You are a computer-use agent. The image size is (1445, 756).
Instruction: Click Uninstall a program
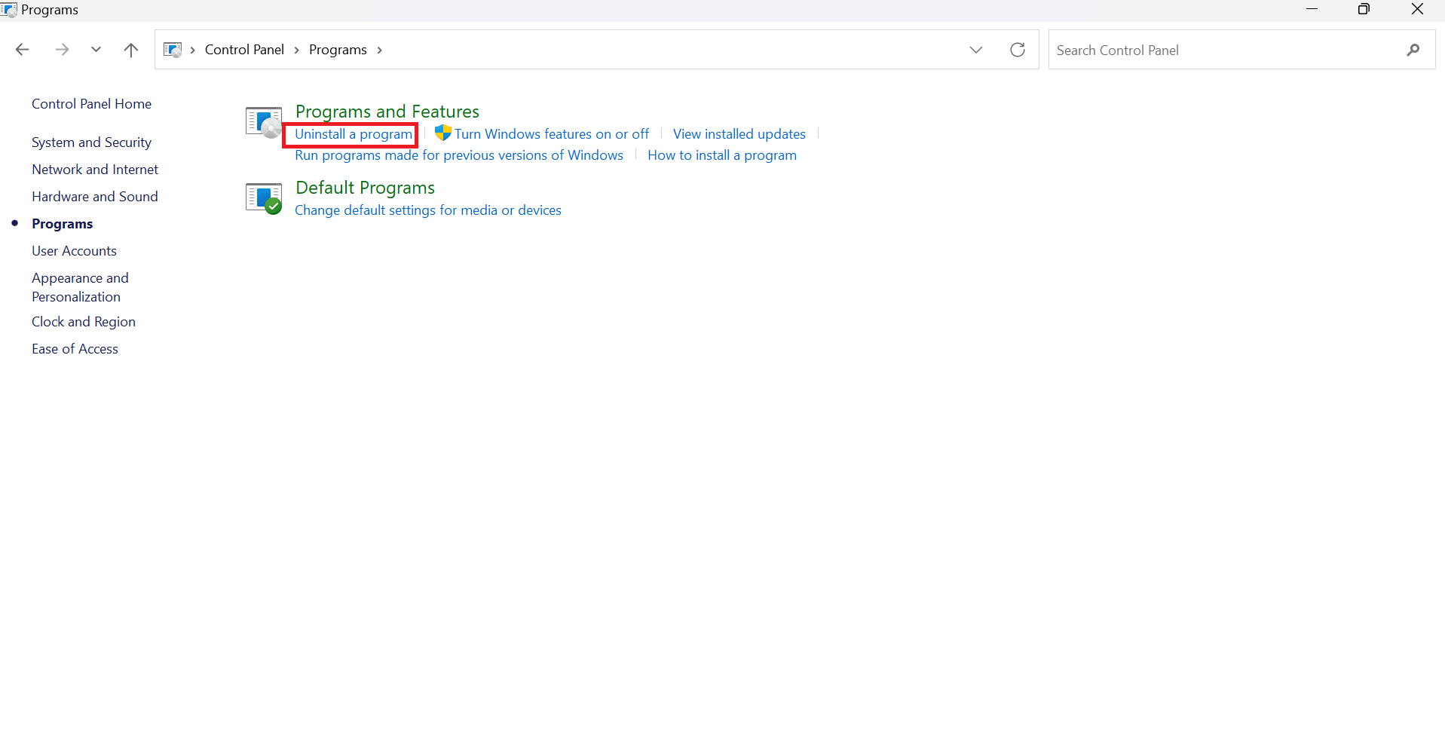pyautogui.click(x=354, y=134)
